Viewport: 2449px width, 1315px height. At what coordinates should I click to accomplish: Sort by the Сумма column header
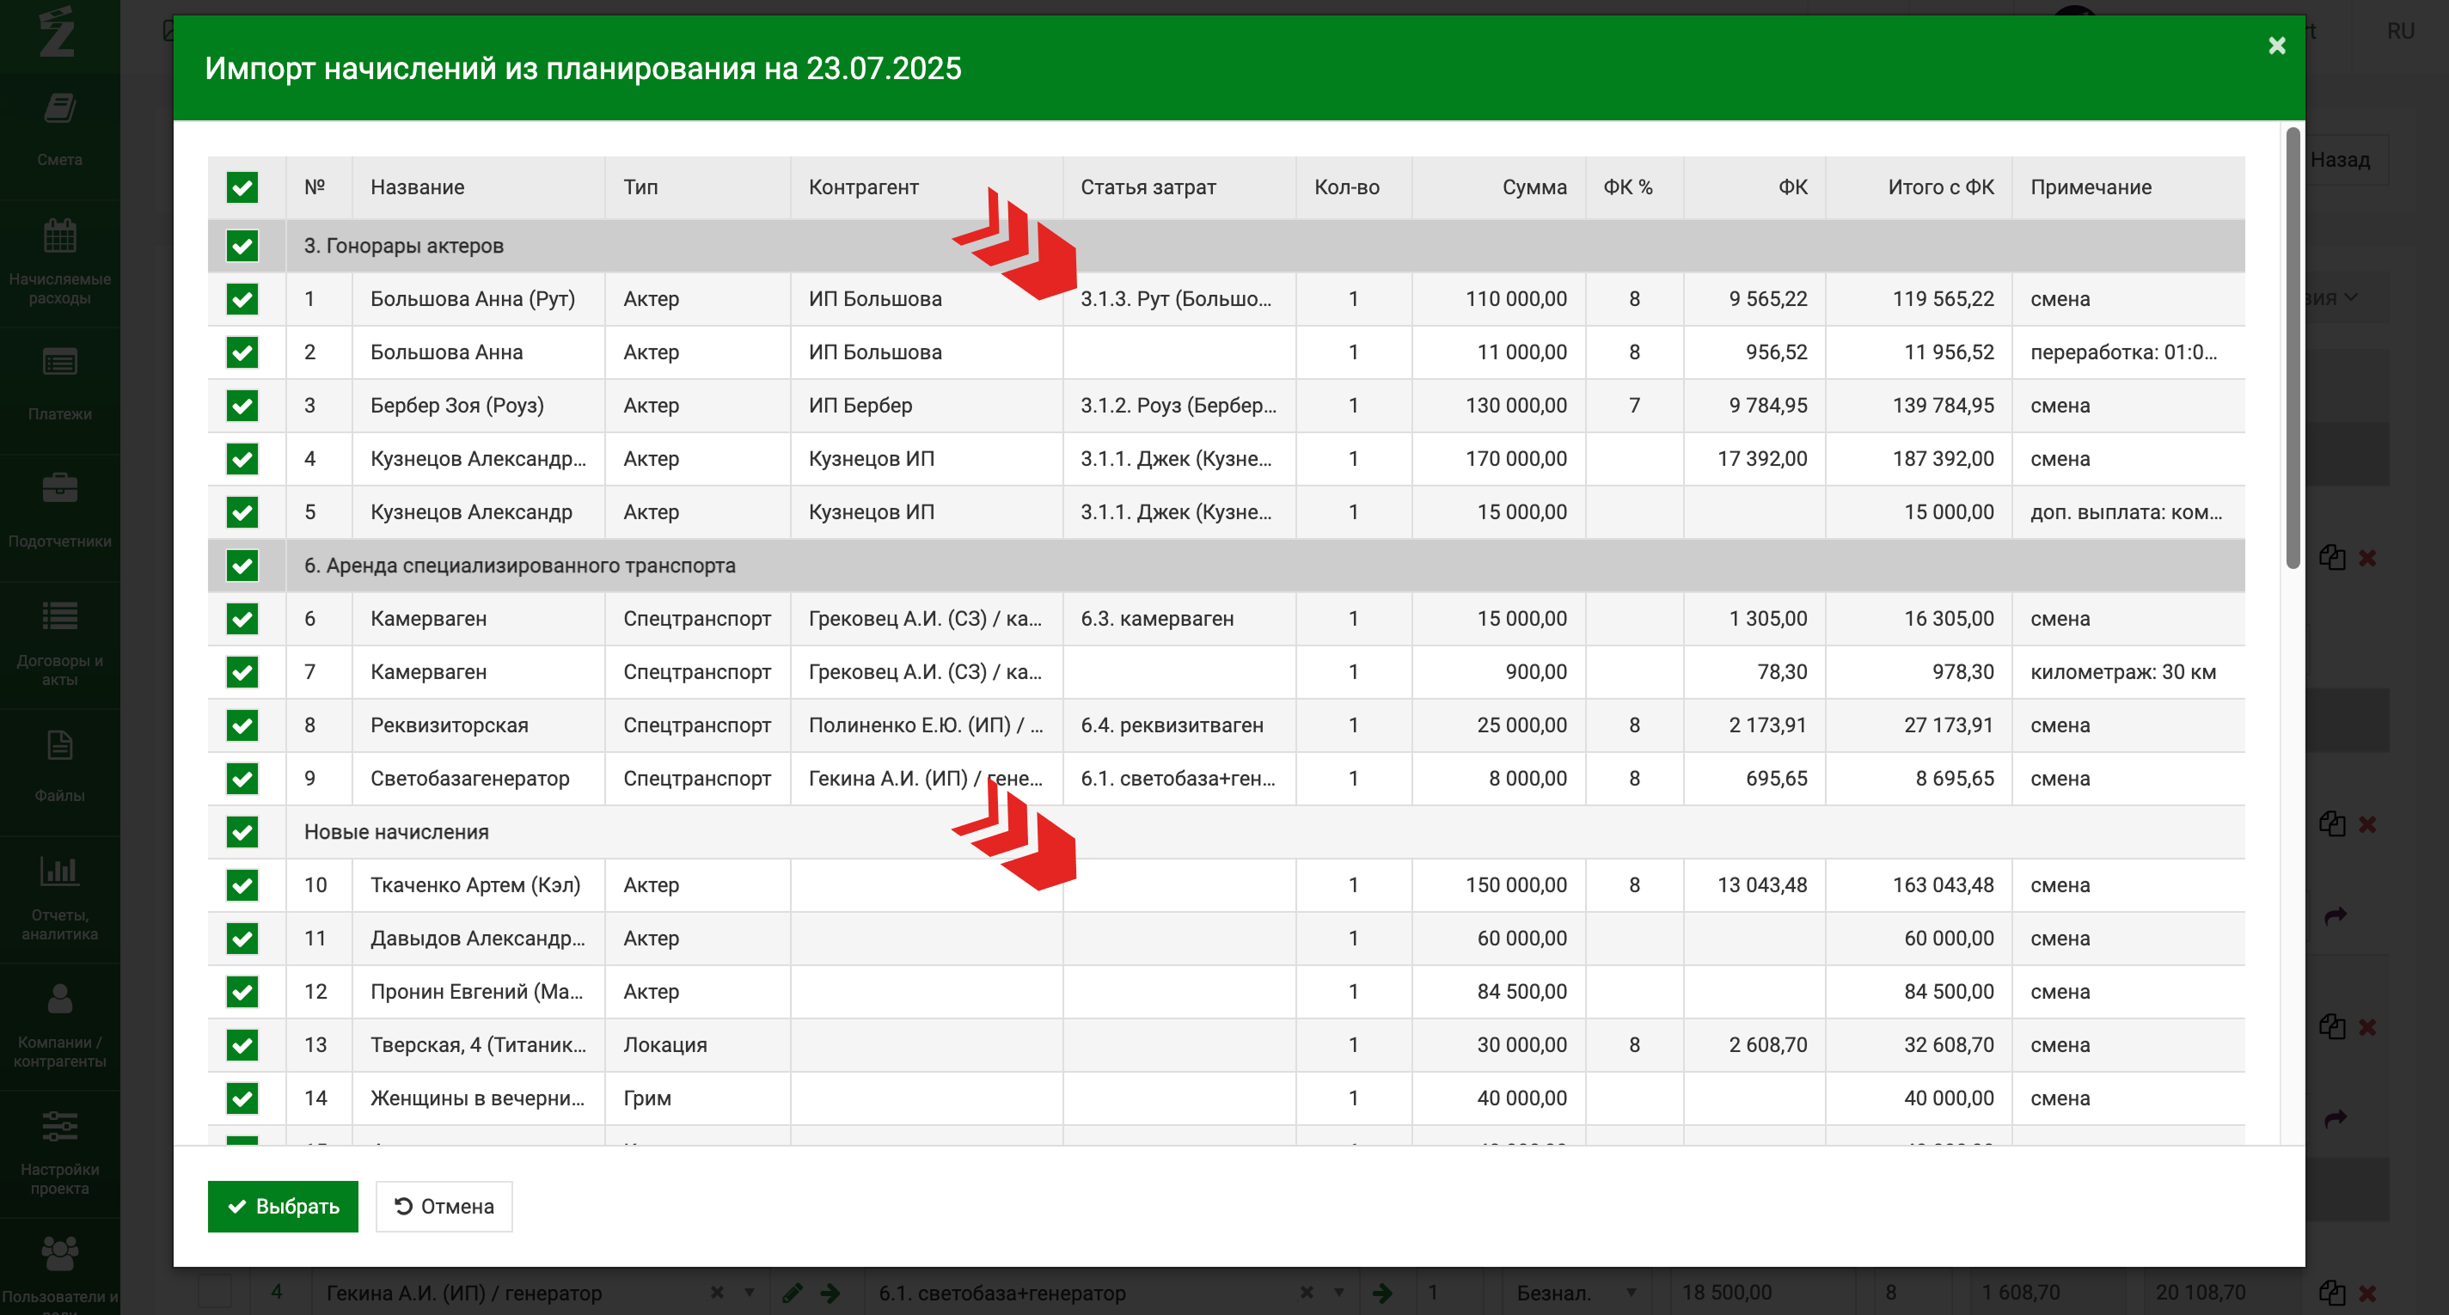tap(1534, 187)
